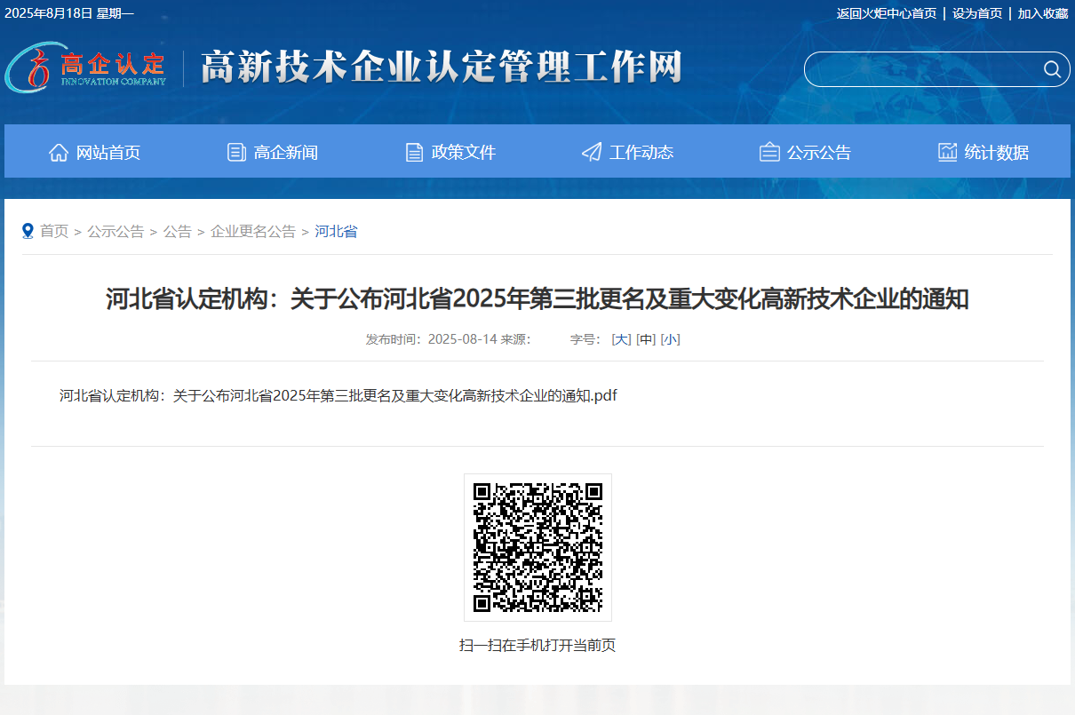The width and height of the screenshot is (1075, 715).
Task: Click 加入收藏 link
Action: pyautogui.click(x=1043, y=13)
